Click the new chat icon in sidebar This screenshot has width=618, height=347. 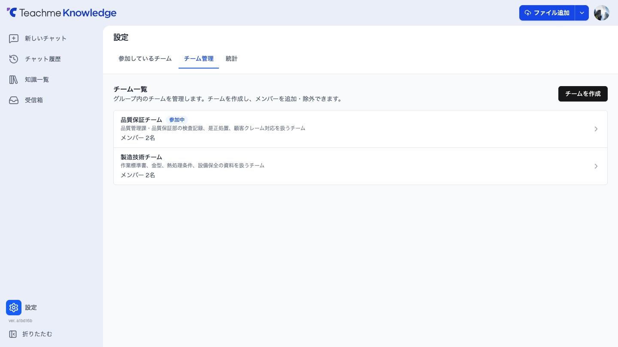[x=14, y=39]
